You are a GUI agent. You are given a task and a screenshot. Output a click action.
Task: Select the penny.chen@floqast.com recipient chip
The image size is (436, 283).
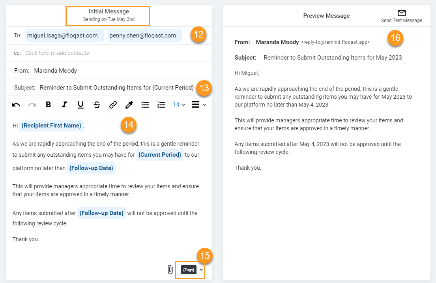pyautogui.click(x=144, y=36)
